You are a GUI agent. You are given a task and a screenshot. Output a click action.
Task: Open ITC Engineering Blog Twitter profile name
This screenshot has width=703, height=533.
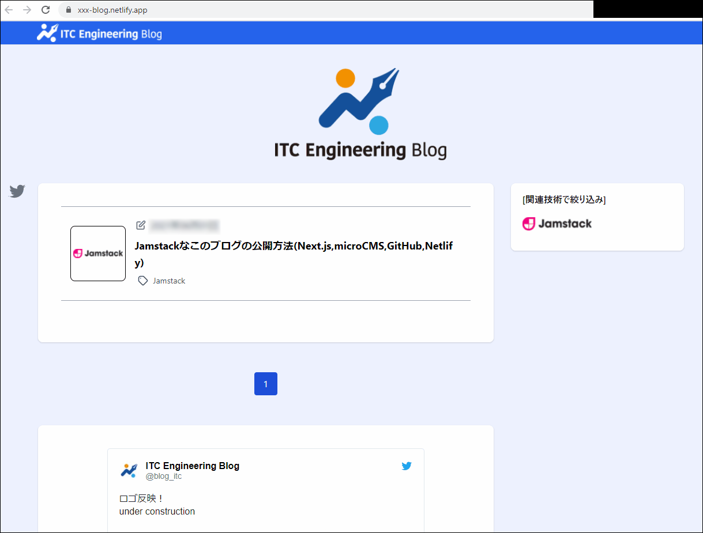[x=193, y=466]
